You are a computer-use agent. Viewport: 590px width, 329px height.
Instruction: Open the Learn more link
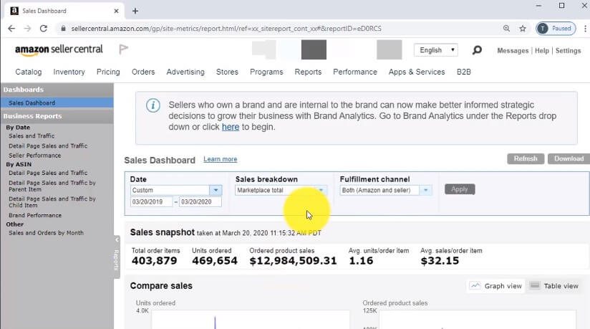220,159
